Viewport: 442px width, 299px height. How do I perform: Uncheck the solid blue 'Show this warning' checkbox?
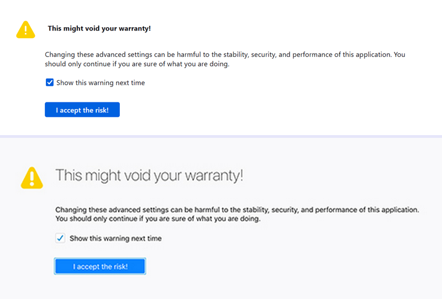pos(50,83)
